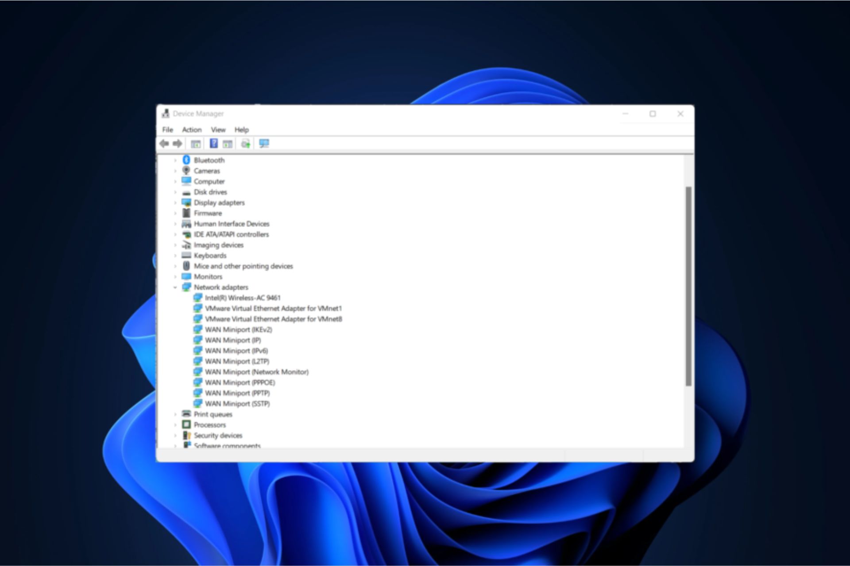The image size is (850, 566).
Task: Expand the Display adapters node
Action: tap(175, 203)
